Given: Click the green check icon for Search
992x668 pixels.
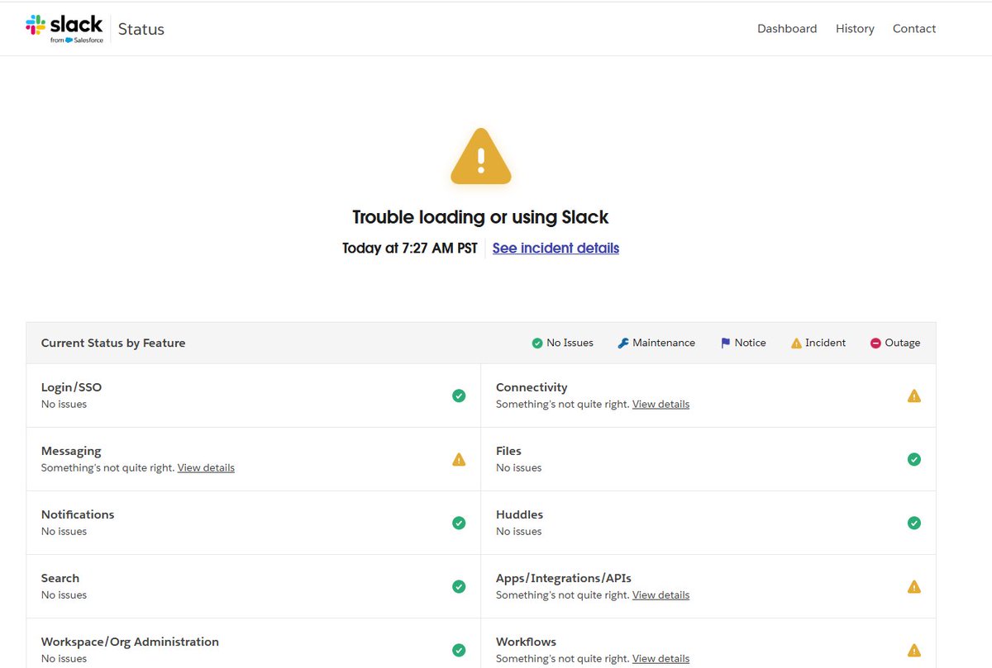Looking at the screenshot, I should tap(459, 586).
